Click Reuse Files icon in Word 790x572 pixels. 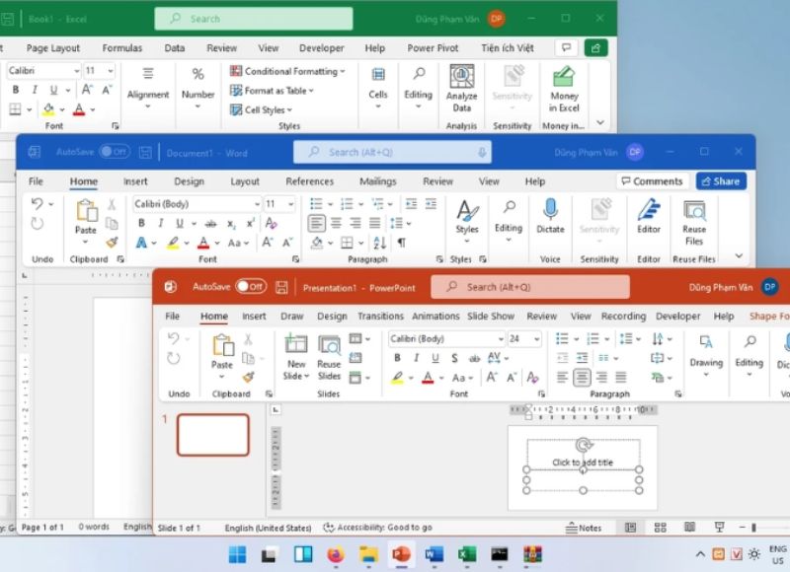(x=694, y=211)
